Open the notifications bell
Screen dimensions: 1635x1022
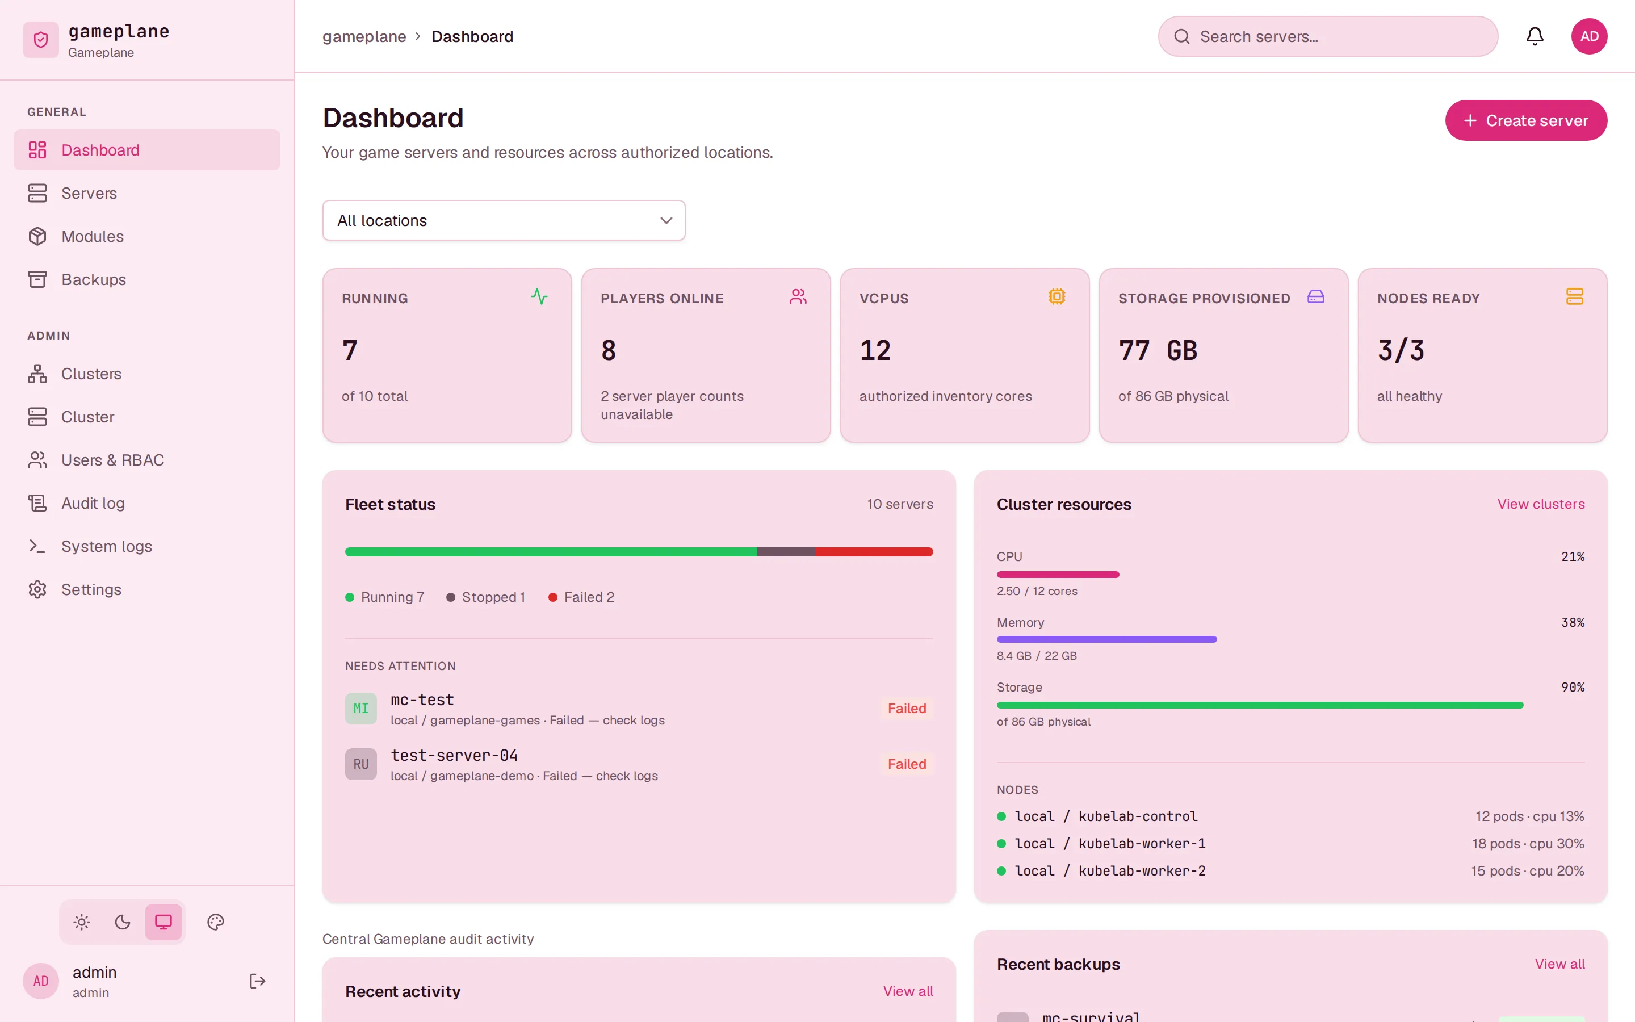[x=1535, y=36]
